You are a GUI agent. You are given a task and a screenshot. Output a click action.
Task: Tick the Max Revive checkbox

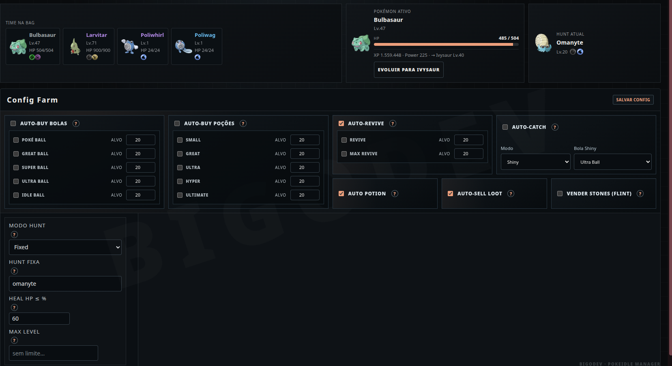coord(344,154)
